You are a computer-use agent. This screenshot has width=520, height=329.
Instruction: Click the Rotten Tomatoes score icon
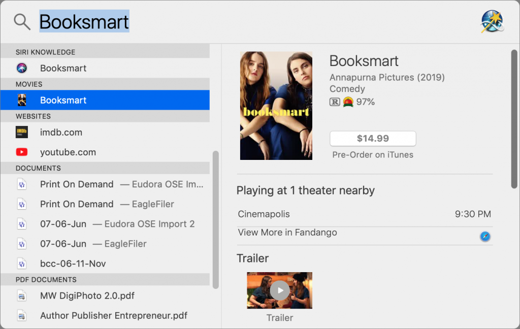click(348, 102)
